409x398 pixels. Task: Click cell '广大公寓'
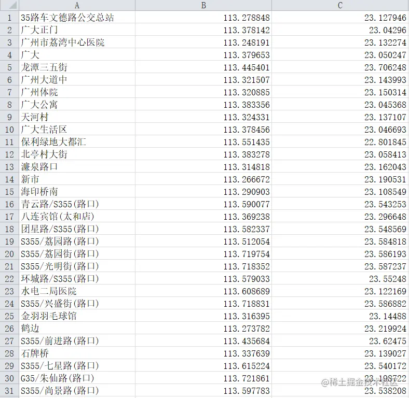pyautogui.click(x=77, y=105)
